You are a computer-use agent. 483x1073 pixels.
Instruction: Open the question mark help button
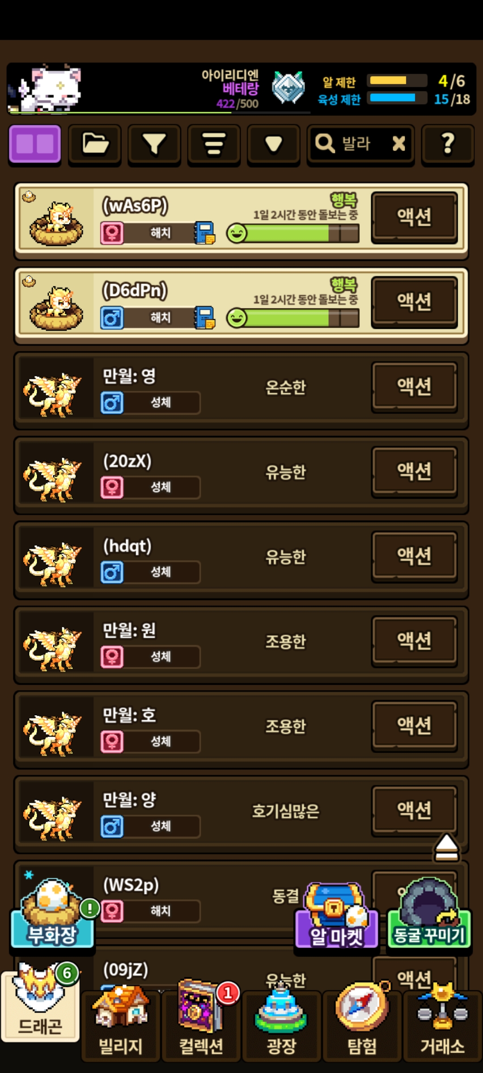click(448, 144)
